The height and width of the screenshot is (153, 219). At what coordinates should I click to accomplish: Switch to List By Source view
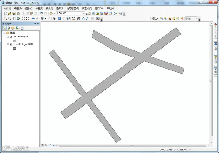coord(9,28)
